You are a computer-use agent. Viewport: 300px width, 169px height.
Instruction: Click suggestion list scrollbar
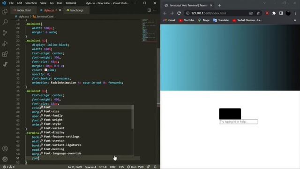point(133,117)
